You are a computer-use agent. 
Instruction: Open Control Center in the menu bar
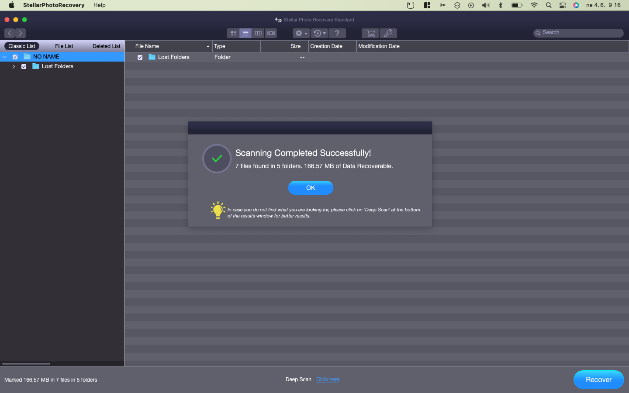coord(563,5)
